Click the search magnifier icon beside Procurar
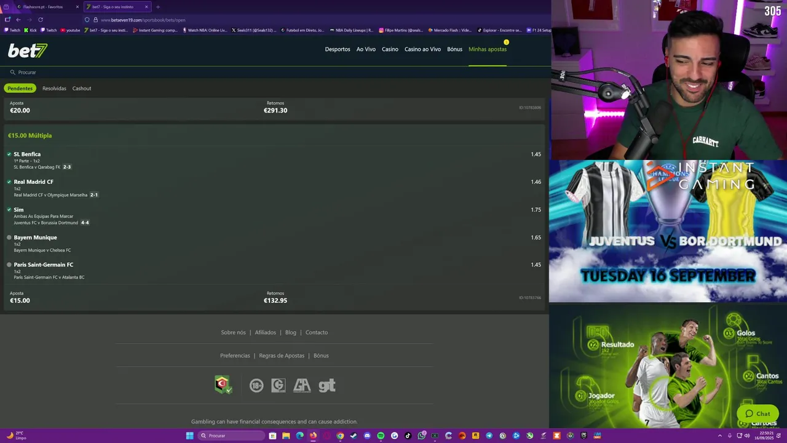This screenshot has width=787, height=443. [x=12, y=72]
